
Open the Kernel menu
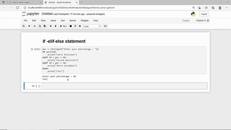click(x=73, y=21)
